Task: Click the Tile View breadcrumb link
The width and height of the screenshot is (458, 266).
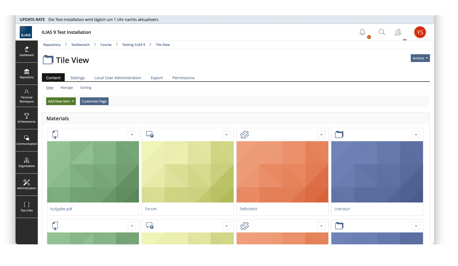Action: pos(163,45)
